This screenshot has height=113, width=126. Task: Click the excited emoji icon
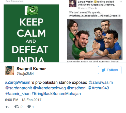tap(95, 2)
